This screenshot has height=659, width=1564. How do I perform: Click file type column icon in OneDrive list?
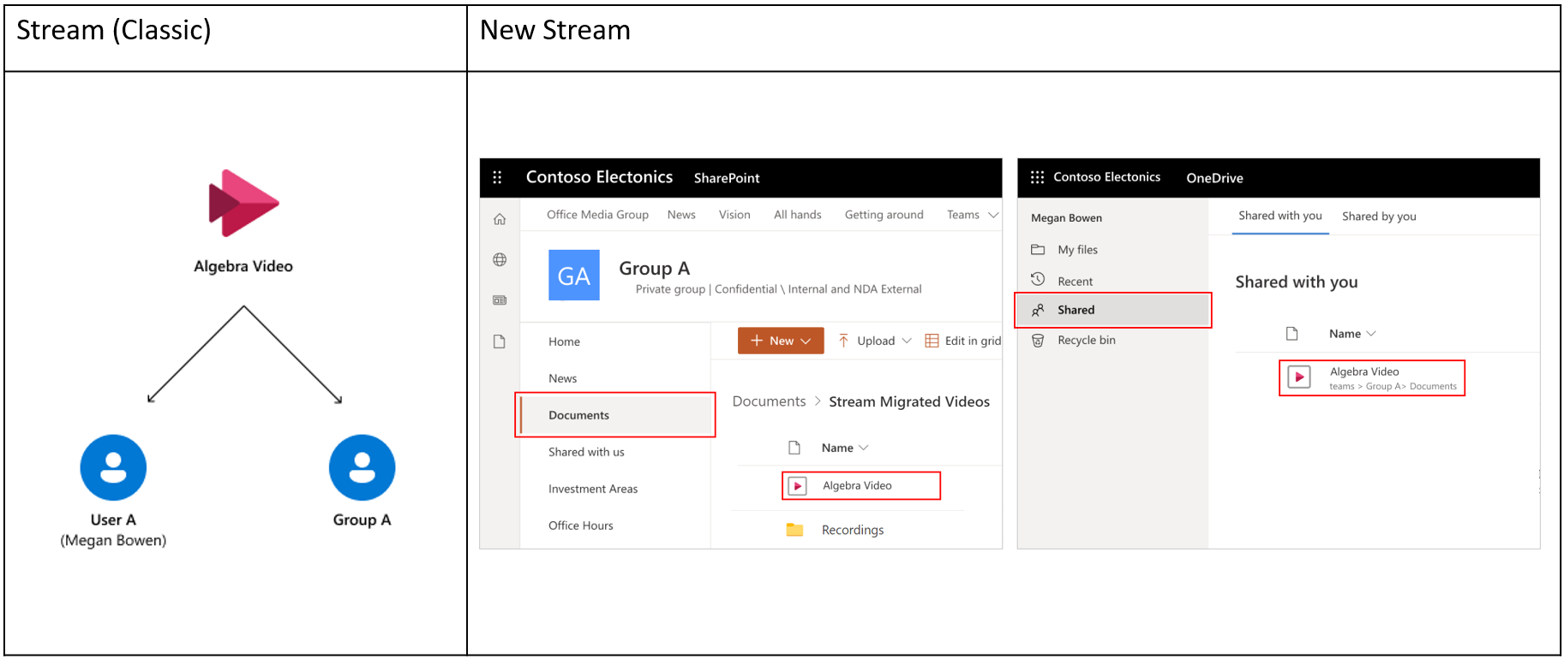(x=1292, y=334)
